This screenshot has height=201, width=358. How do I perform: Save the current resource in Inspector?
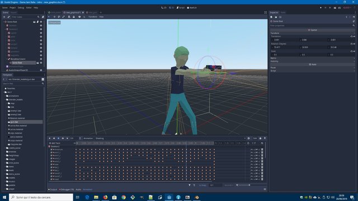coord(280,17)
